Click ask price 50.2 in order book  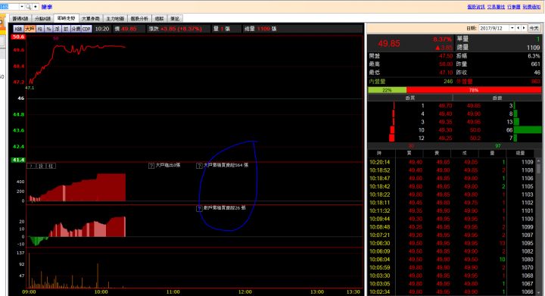(475, 138)
